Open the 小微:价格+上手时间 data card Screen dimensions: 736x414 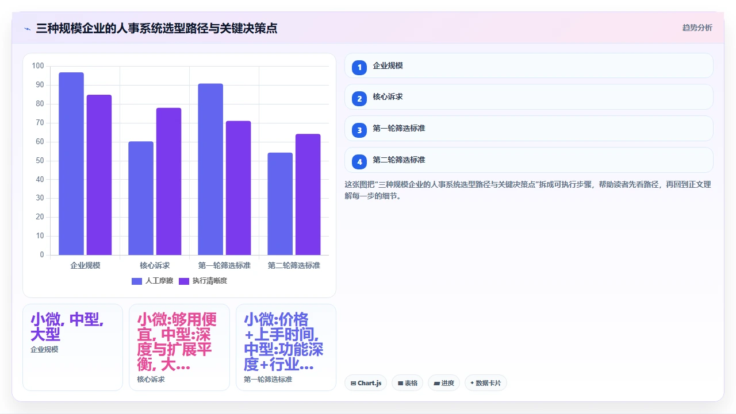pos(286,347)
